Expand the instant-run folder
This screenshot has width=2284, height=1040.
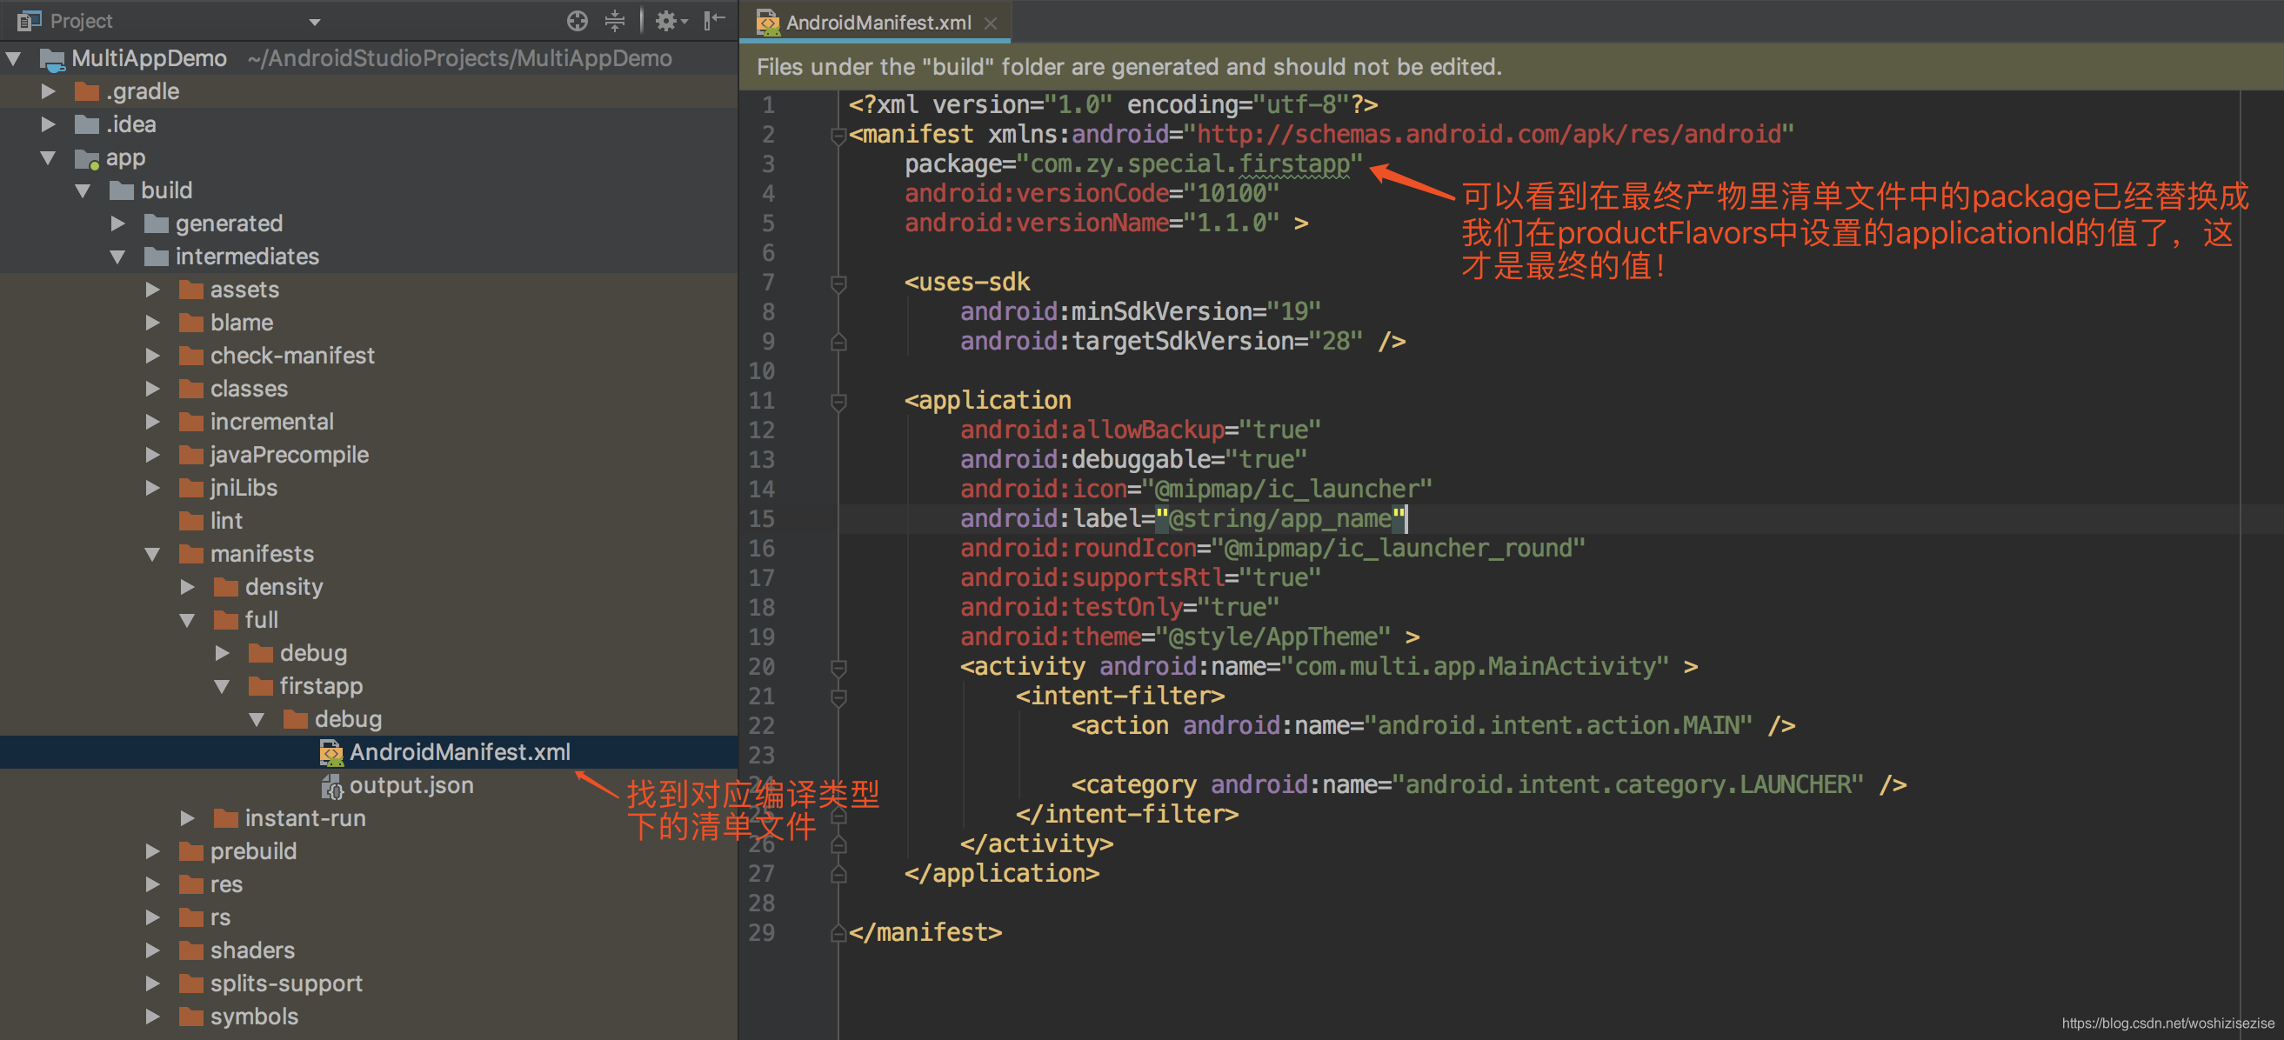coord(187,818)
